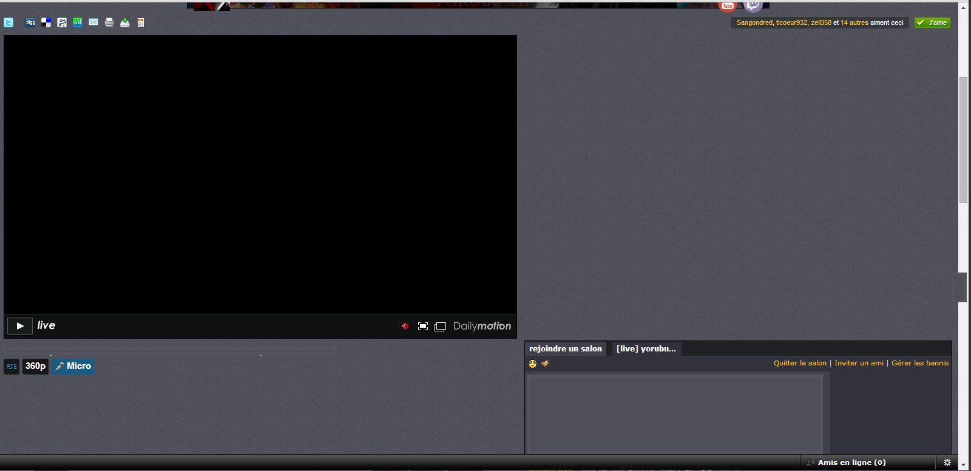
Task: Share the page on Twitter
Action: pos(8,22)
